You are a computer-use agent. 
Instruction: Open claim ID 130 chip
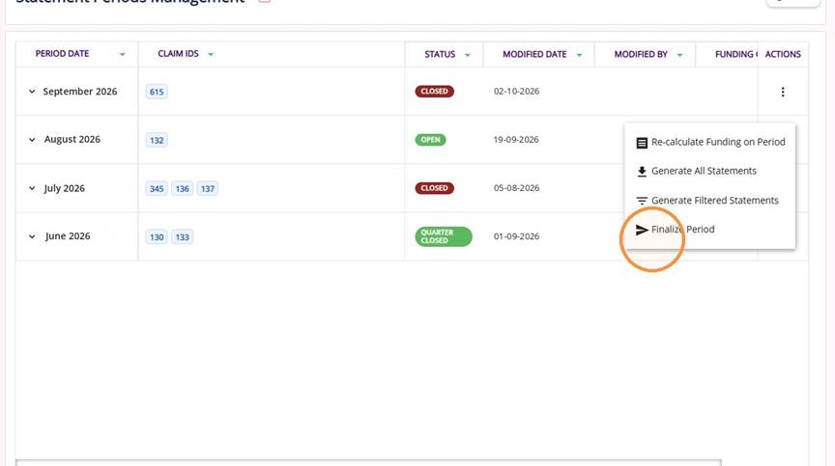point(157,237)
